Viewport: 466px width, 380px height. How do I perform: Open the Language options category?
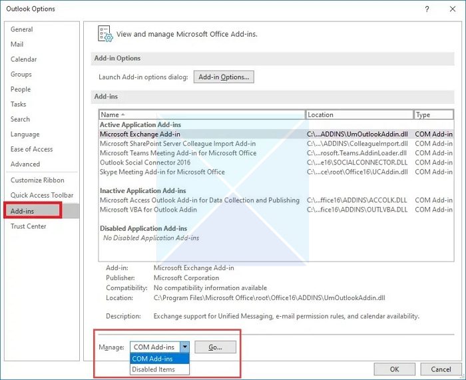point(25,134)
